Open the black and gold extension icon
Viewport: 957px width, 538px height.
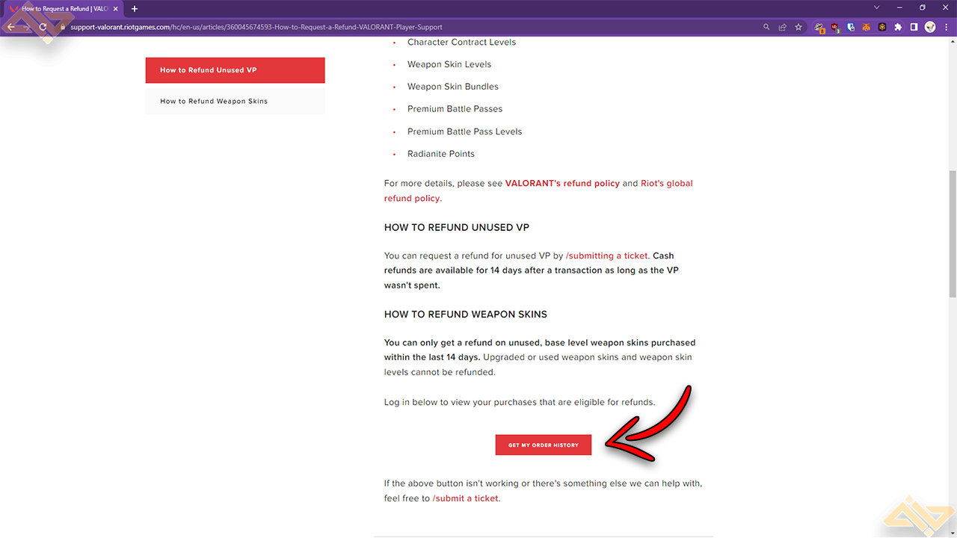click(882, 27)
